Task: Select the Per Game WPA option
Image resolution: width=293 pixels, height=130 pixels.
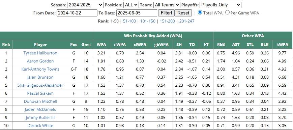Action: coord(227,12)
